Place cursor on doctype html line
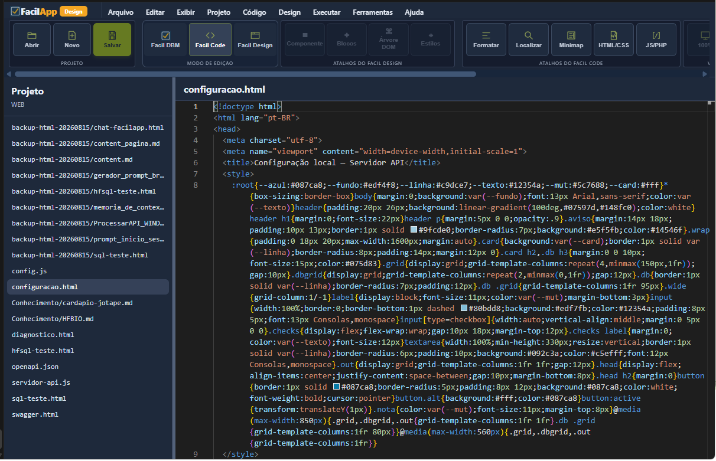The image size is (716, 461). (248, 107)
